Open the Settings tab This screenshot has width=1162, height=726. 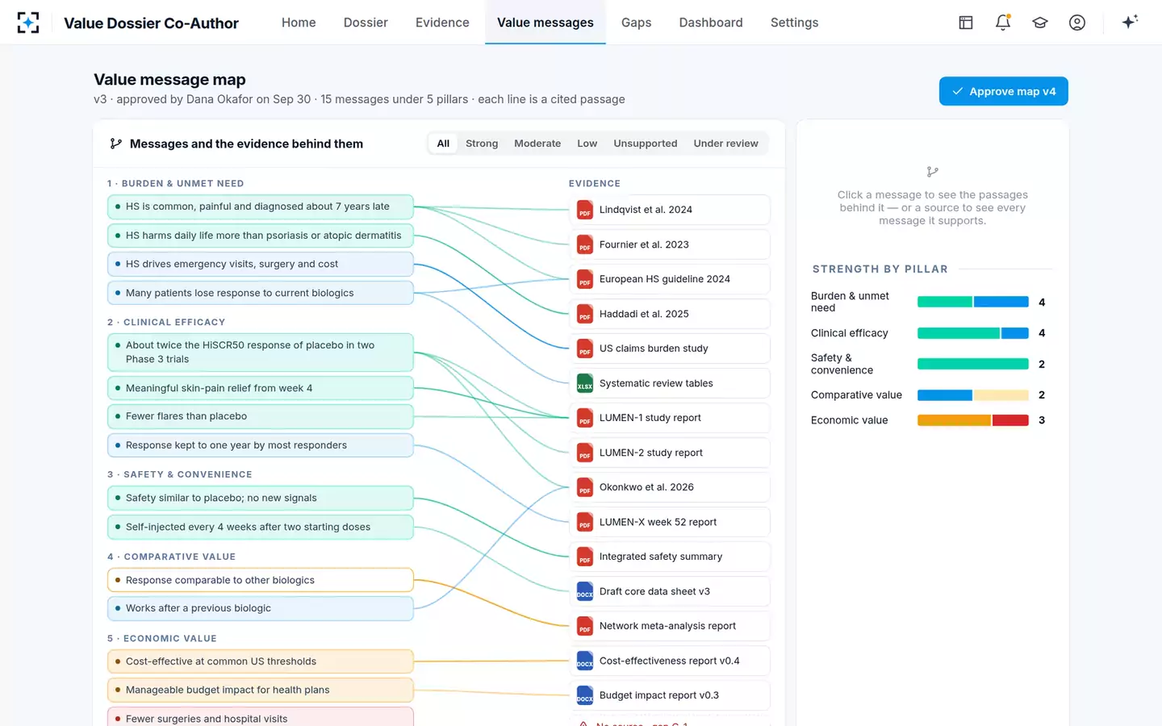(x=795, y=23)
